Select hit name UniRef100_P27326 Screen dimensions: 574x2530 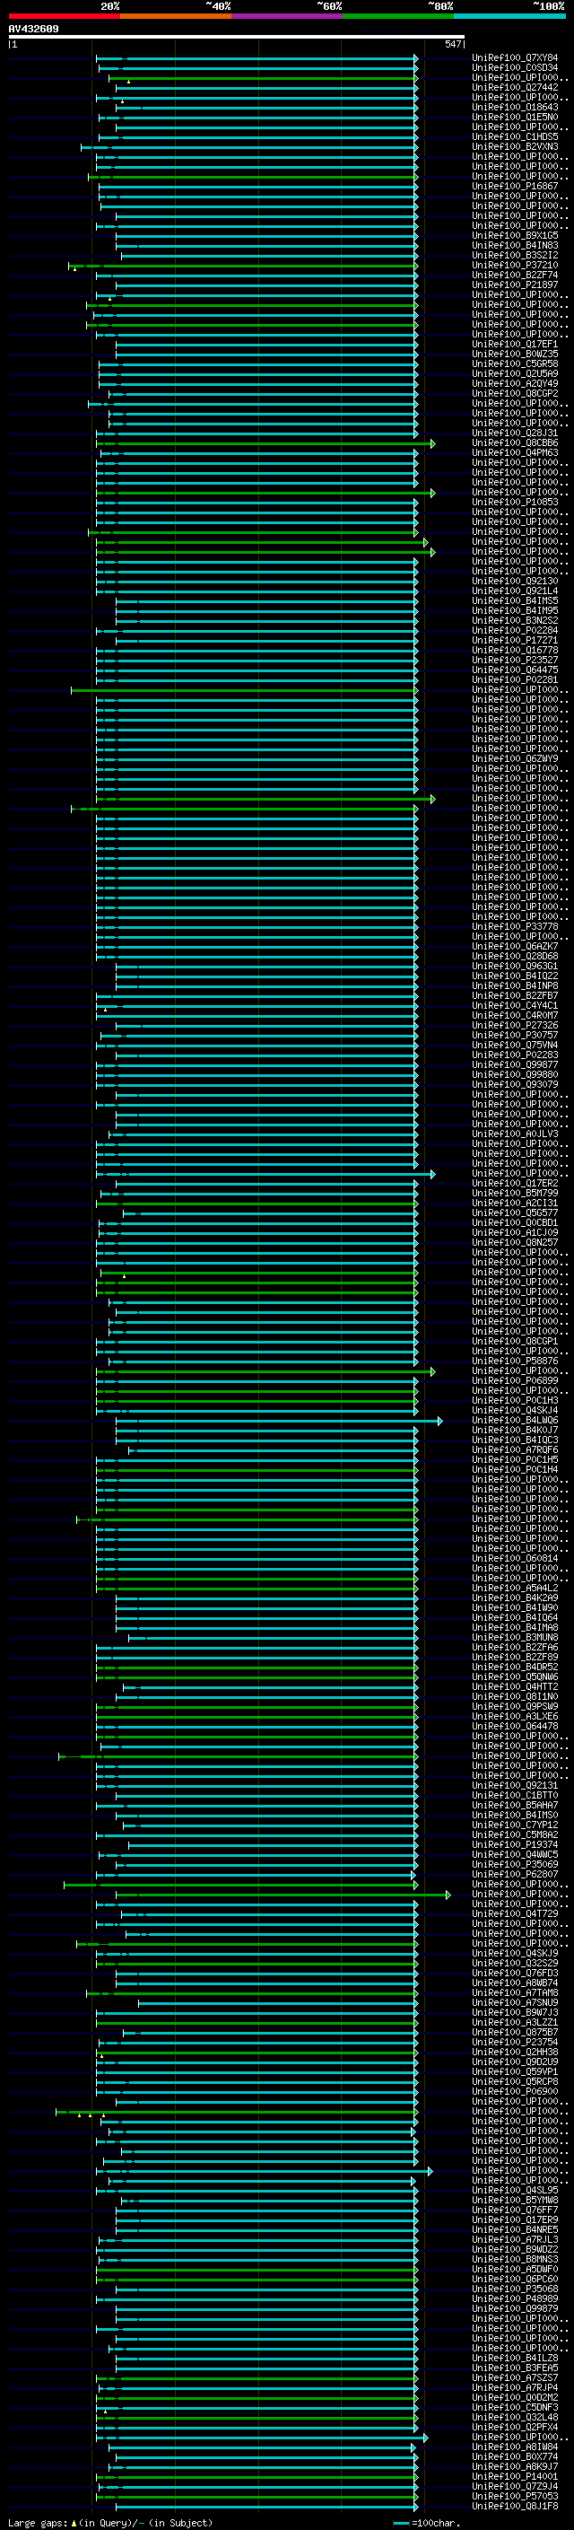click(x=515, y=1025)
